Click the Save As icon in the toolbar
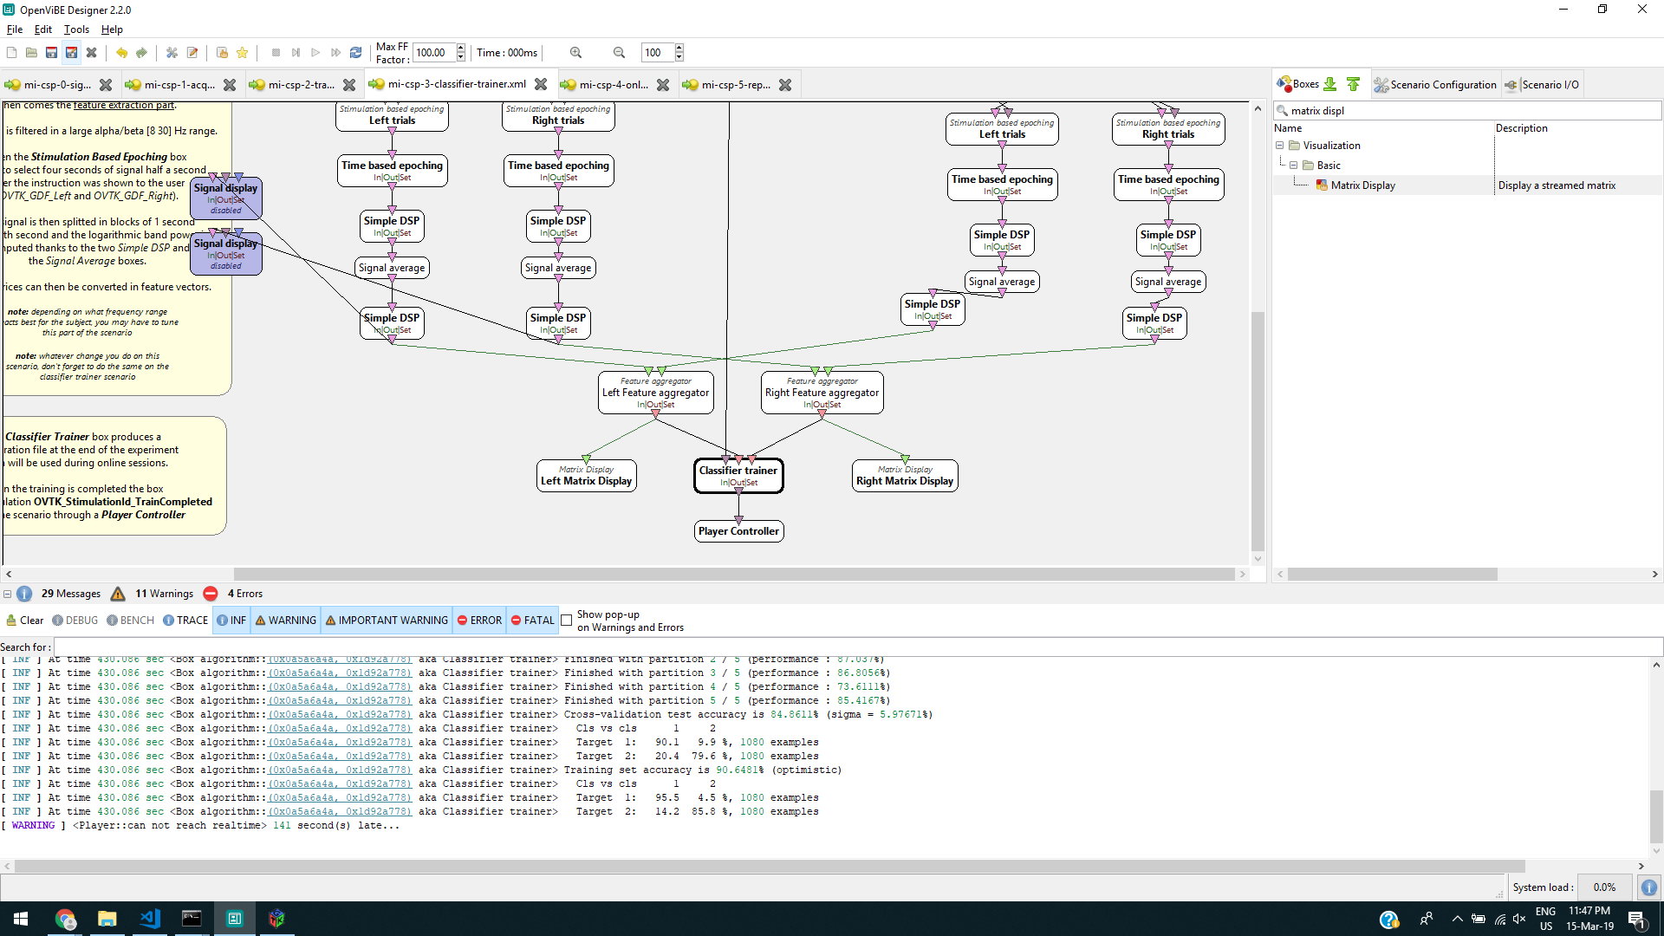 click(x=71, y=53)
